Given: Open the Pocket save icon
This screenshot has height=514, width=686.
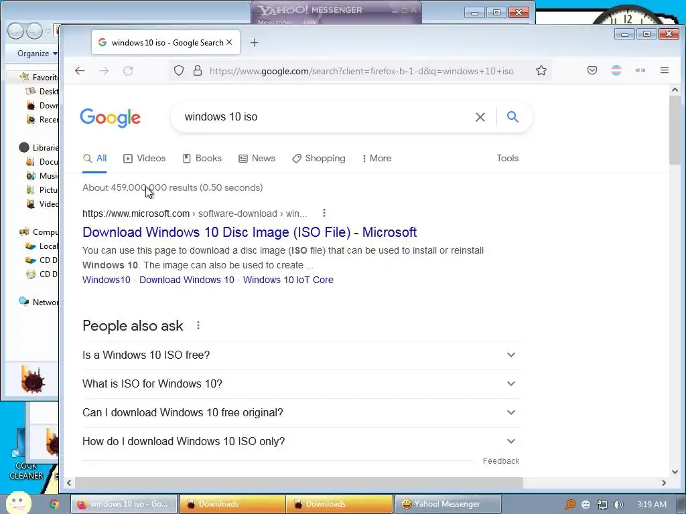Looking at the screenshot, I should point(592,70).
